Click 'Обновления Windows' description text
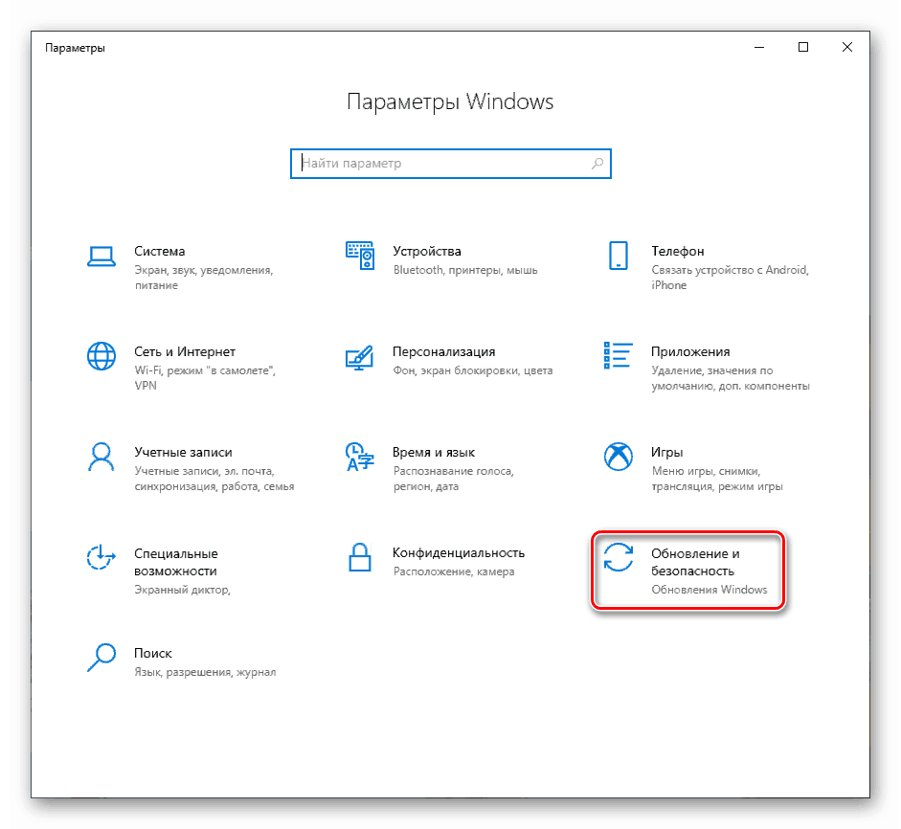901x829 pixels. coord(710,590)
